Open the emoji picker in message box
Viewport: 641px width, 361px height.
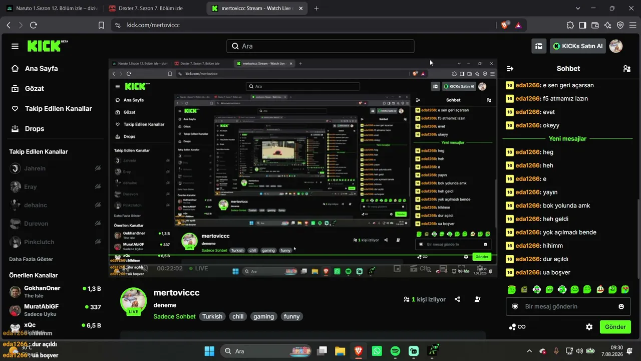(x=621, y=306)
